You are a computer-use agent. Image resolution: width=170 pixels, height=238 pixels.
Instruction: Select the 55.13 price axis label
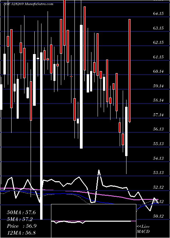[x=158, y=143]
